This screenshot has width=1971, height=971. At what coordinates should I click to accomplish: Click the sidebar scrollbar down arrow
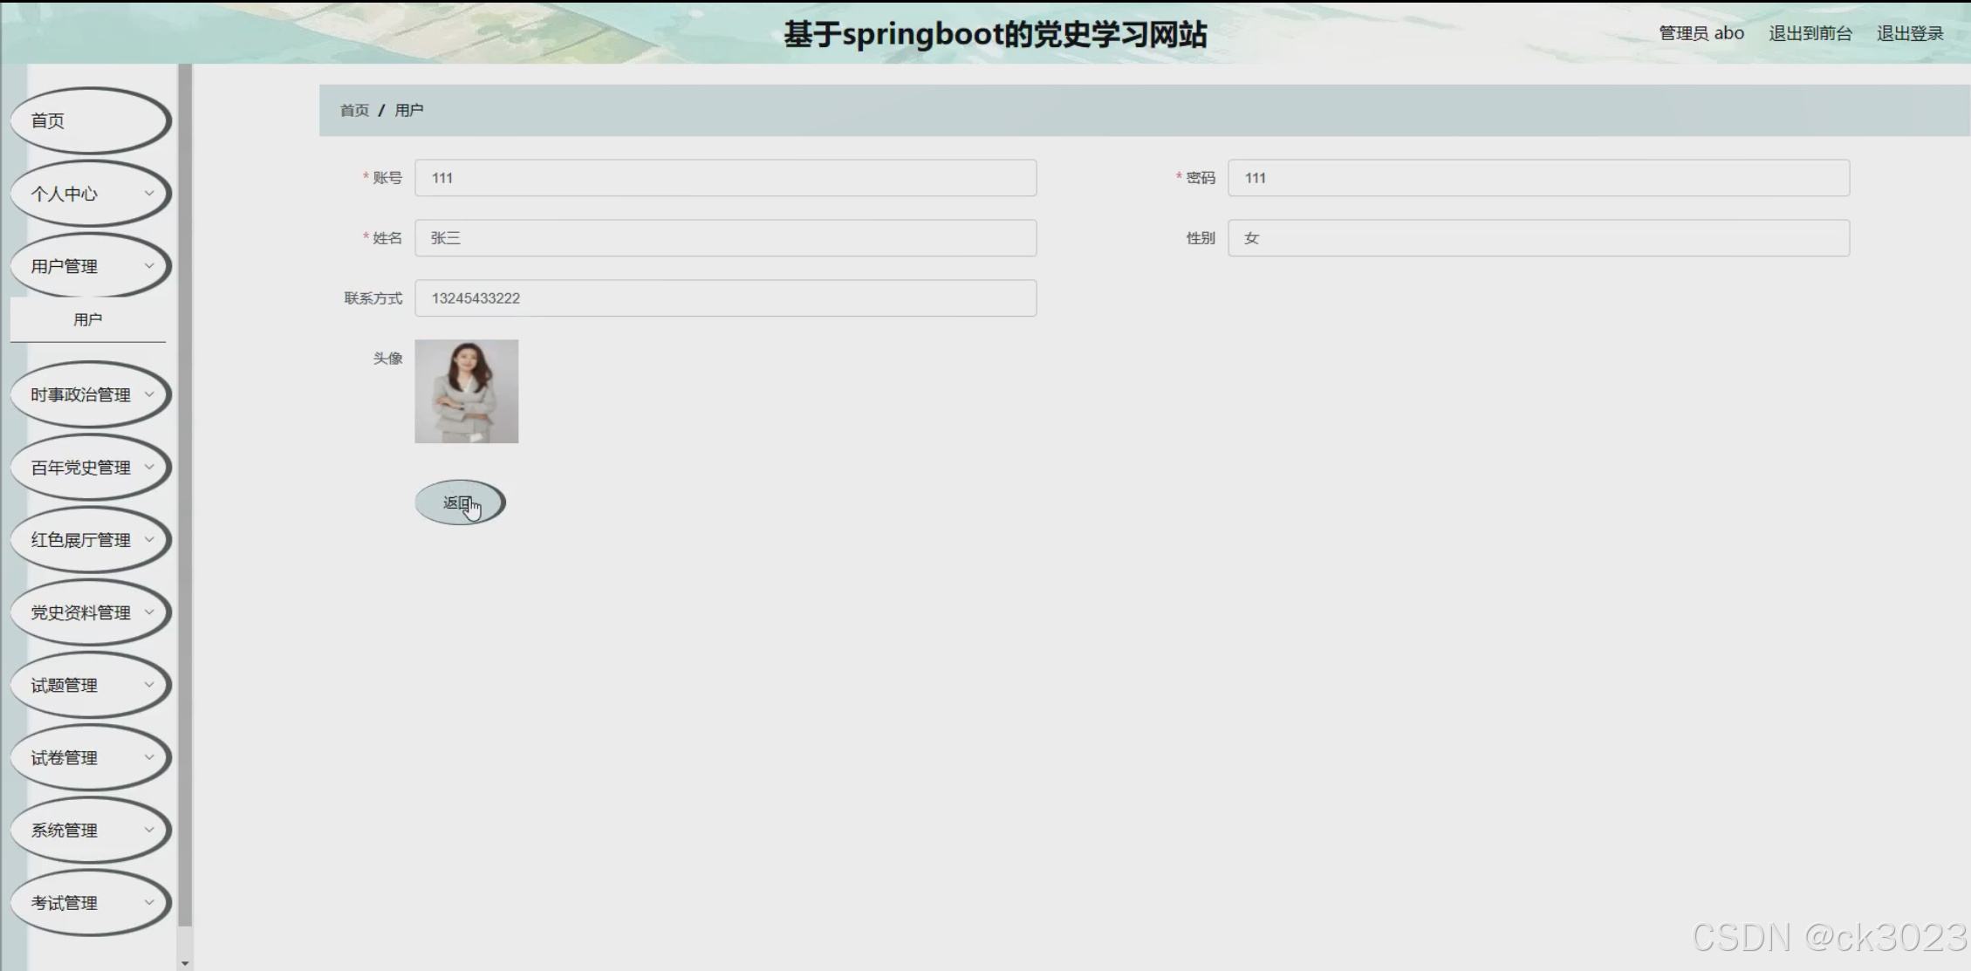[x=184, y=963]
